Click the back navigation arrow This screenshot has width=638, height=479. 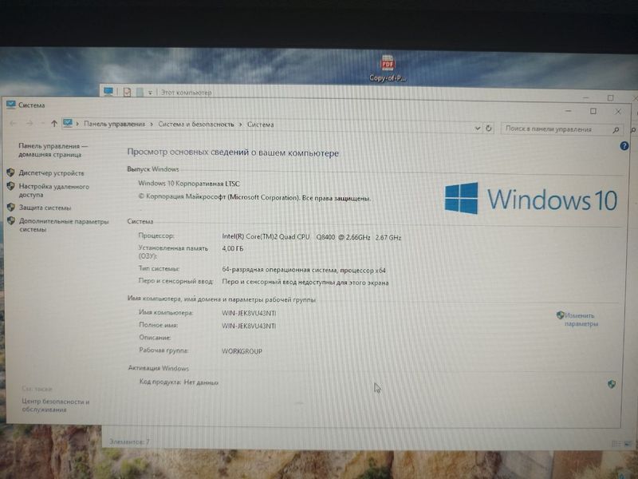click(13, 123)
